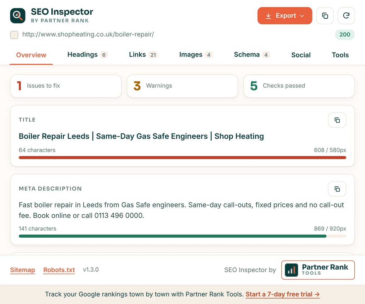
Task: Click the SEO Inspector magnifier logo
Action: (18, 16)
